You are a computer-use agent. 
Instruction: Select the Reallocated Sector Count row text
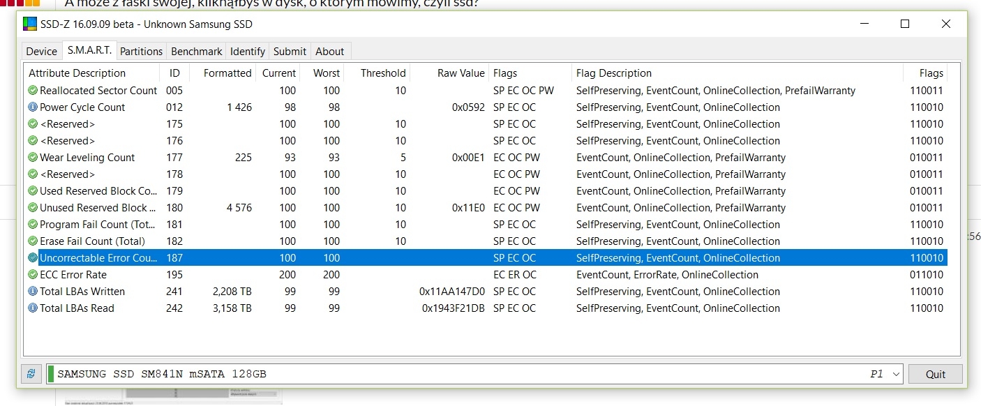98,91
